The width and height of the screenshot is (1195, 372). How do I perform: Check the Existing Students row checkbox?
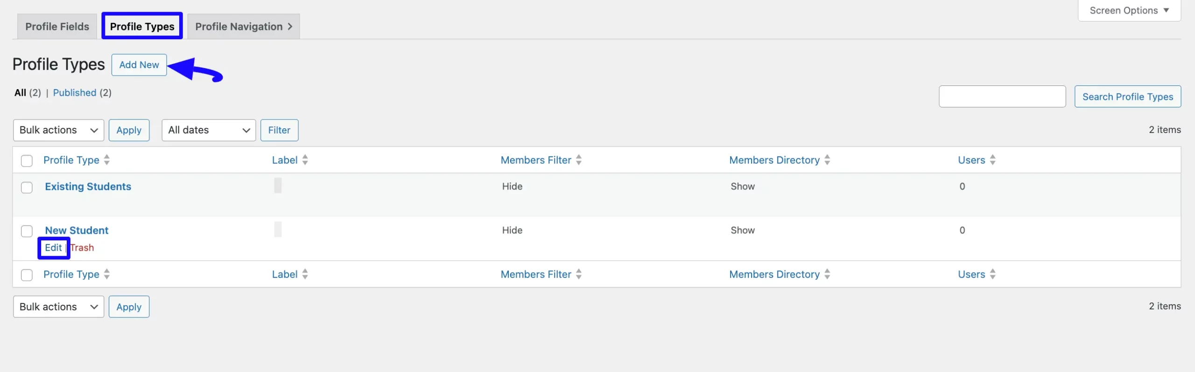[x=27, y=188]
